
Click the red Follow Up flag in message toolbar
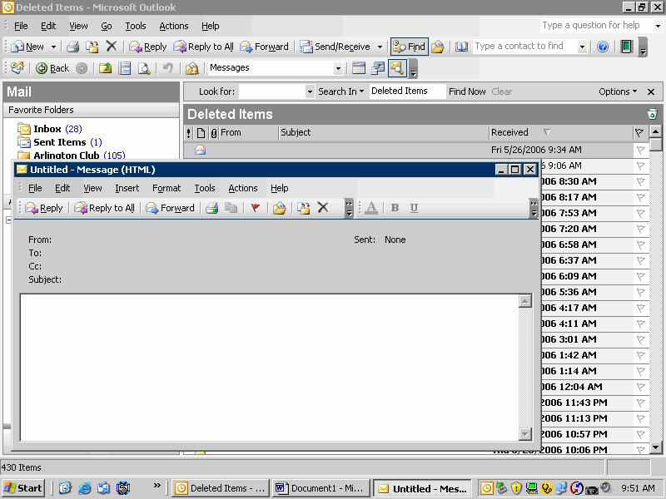256,208
